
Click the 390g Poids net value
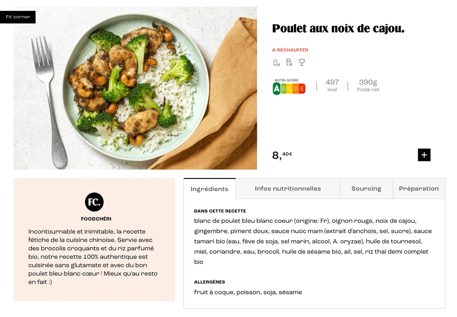pos(368,86)
